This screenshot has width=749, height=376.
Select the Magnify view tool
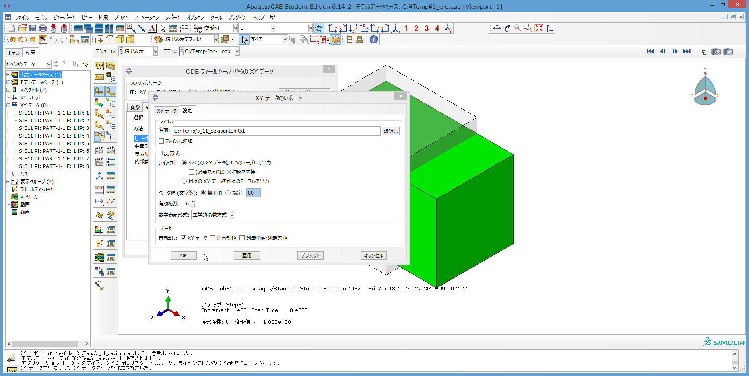(518, 28)
